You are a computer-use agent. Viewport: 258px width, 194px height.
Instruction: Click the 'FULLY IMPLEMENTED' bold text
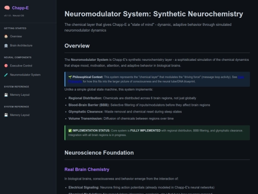coord(145,131)
